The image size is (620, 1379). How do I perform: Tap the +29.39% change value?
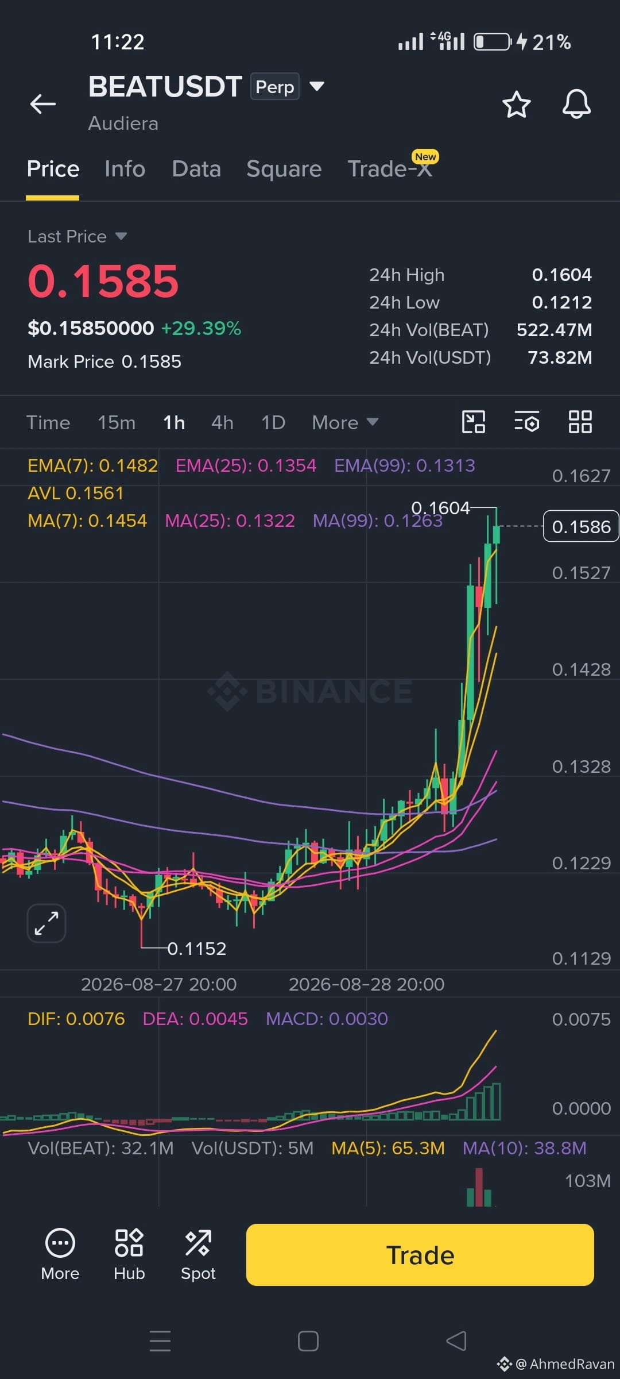click(201, 328)
